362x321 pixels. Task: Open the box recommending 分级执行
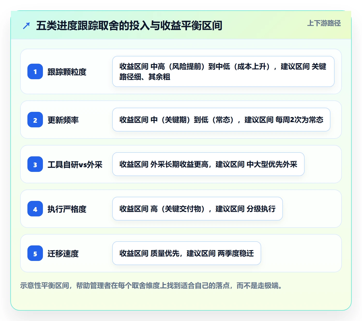point(198,209)
